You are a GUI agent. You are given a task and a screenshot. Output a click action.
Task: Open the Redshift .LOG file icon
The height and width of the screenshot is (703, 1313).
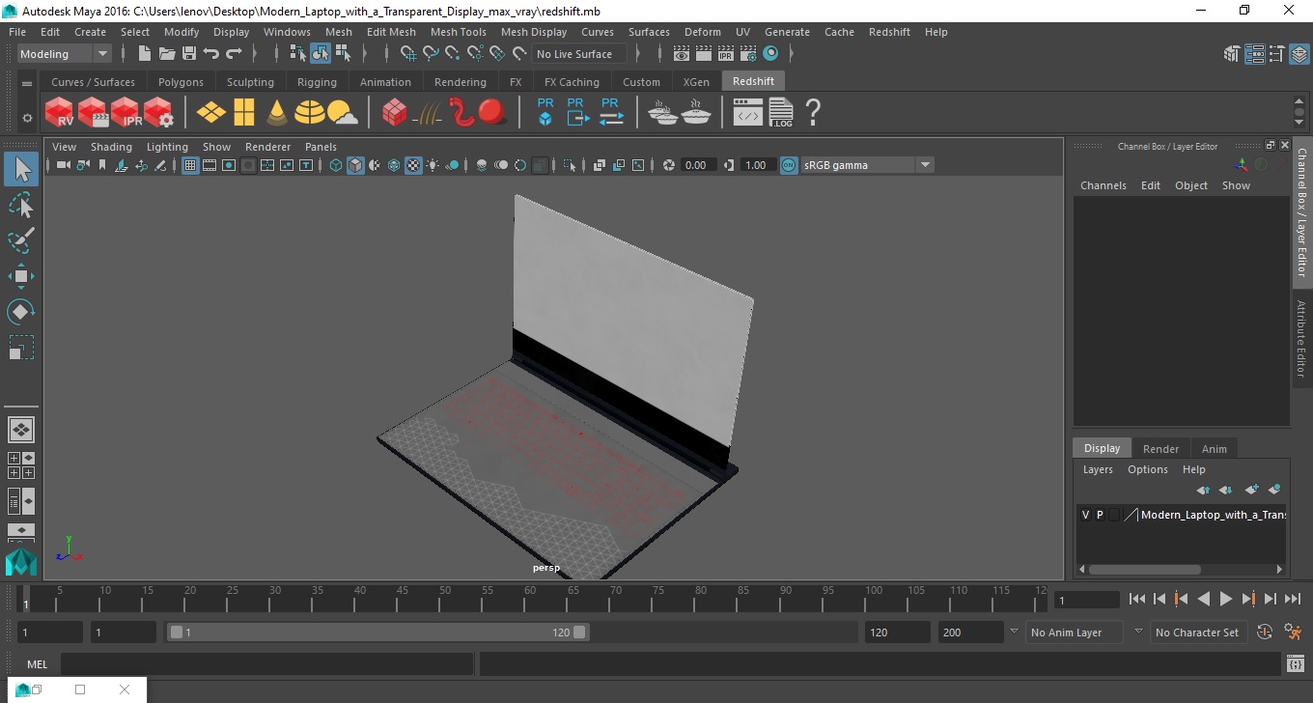pyautogui.click(x=781, y=112)
